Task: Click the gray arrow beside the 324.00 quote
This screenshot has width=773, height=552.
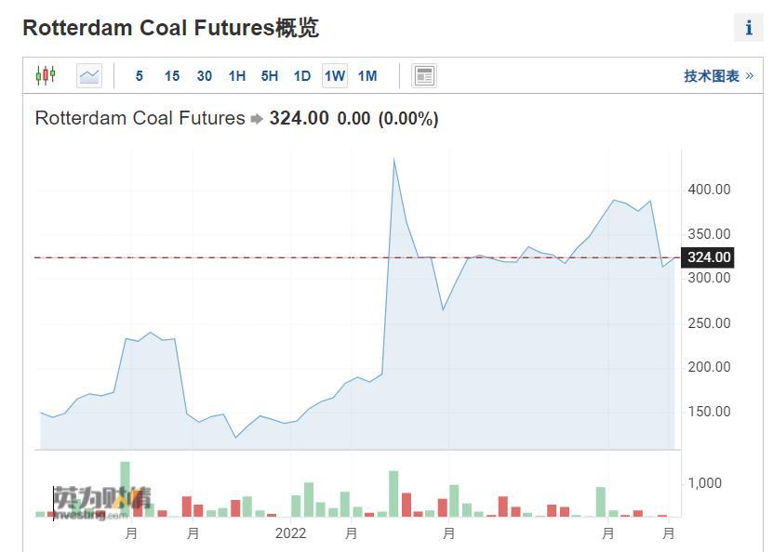Action: pos(257,119)
